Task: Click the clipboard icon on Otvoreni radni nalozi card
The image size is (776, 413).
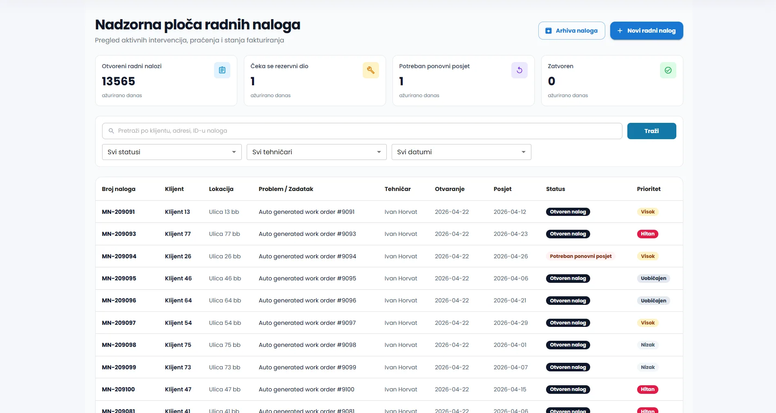Action: pyautogui.click(x=222, y=70)
